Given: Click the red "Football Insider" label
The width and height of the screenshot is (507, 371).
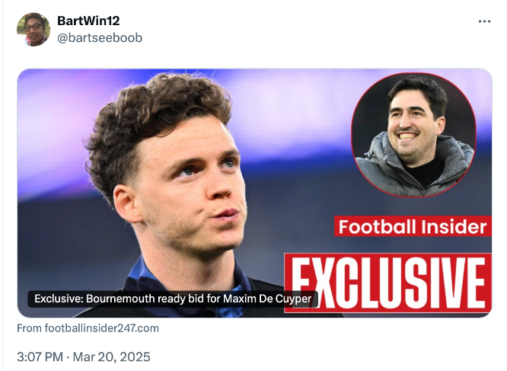Looking at the screenshot, I should (x=412, y=226).
